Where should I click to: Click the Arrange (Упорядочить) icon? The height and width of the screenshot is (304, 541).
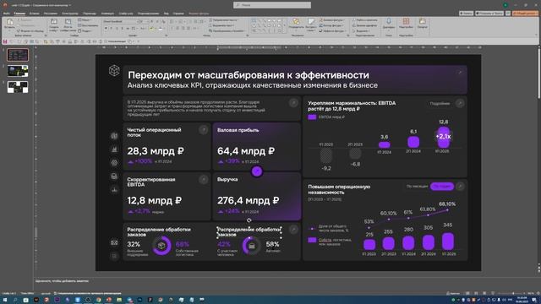[296, 22]
